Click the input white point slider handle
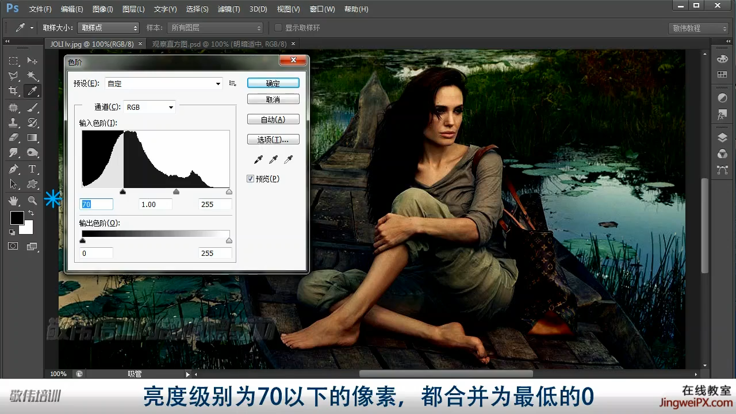 click(x=229, y=191)
